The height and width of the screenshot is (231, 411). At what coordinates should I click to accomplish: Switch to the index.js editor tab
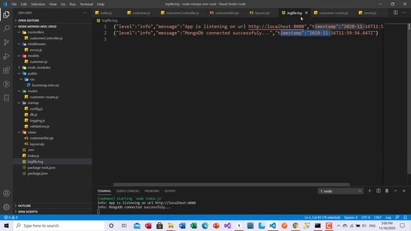coord(106,13)
